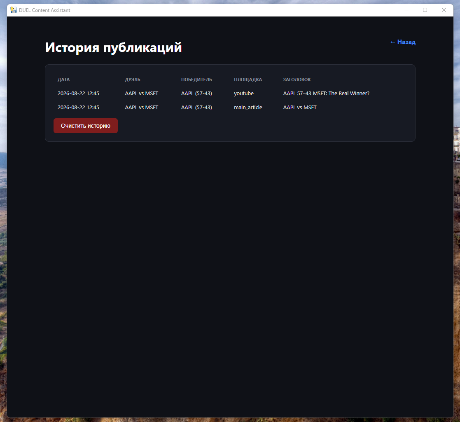Maximize the DUEL Content Assistant window
The width and height of the screenshot is (460, 422).
click(425, 10)
